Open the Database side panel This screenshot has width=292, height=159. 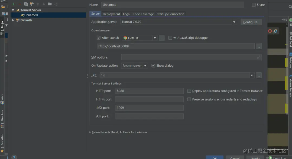[290, 61]
